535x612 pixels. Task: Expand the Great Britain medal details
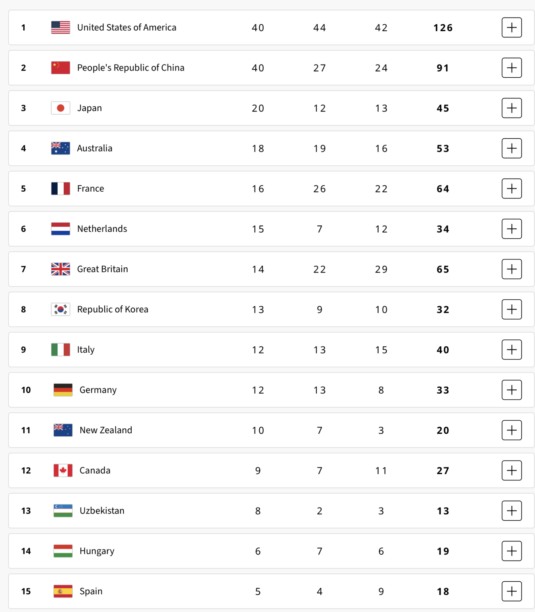[x=512, y=269]
